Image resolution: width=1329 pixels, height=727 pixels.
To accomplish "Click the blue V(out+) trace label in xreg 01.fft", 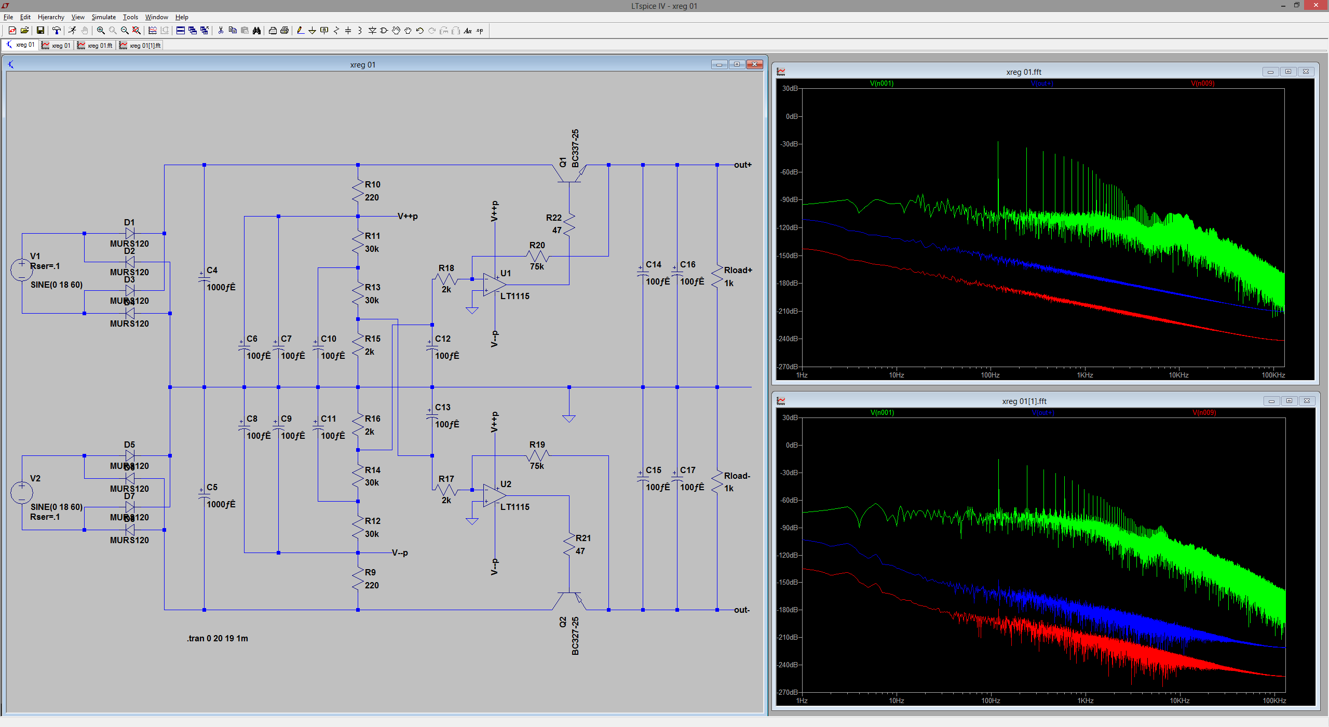I will [x=1042, y=84].
